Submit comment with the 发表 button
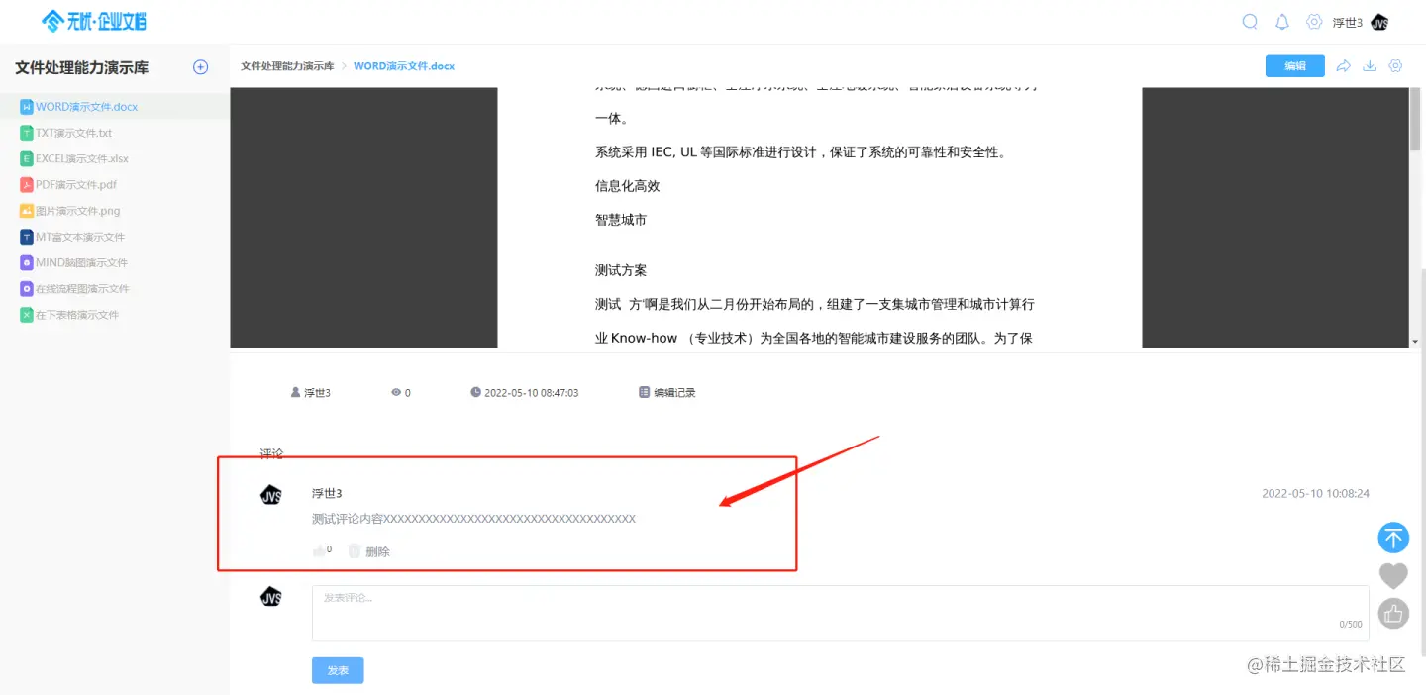Screen dimensions: 1426x695 pyautogui.click(x=338, y=670)
